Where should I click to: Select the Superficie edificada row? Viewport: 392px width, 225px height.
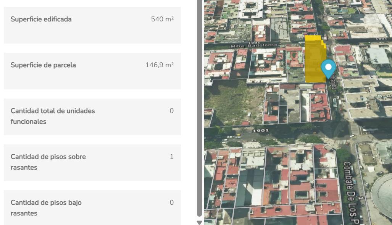point(92,25)
